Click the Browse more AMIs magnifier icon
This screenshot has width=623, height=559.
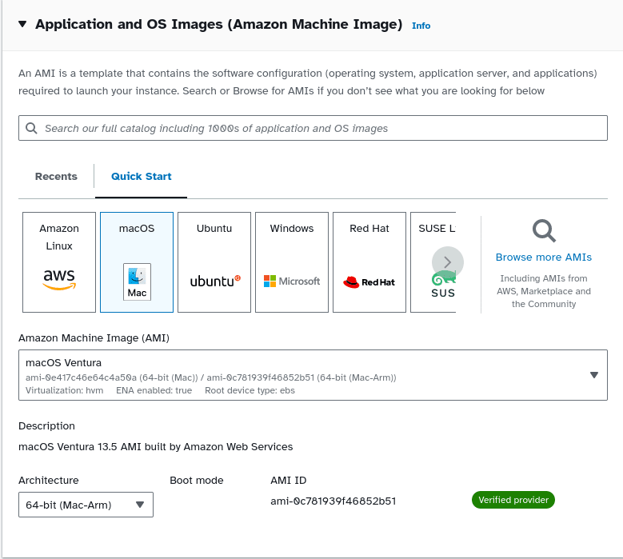pyautogui.click(x=544, y=231)
